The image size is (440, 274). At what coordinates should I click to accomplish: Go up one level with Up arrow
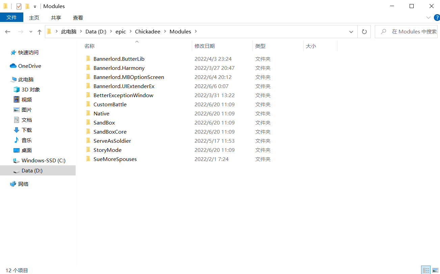click(40, 32)
